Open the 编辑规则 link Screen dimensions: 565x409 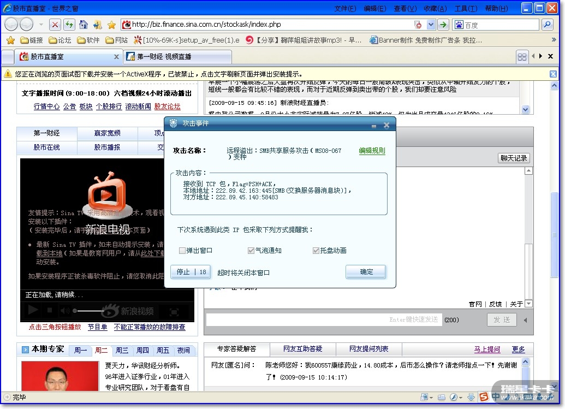tap(372, 151)
